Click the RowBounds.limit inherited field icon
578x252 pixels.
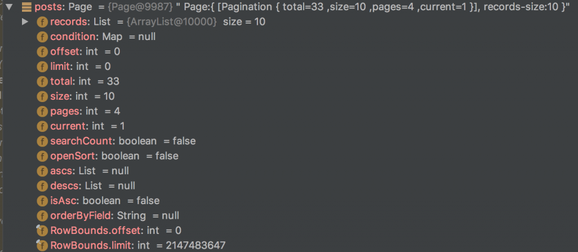42,245
